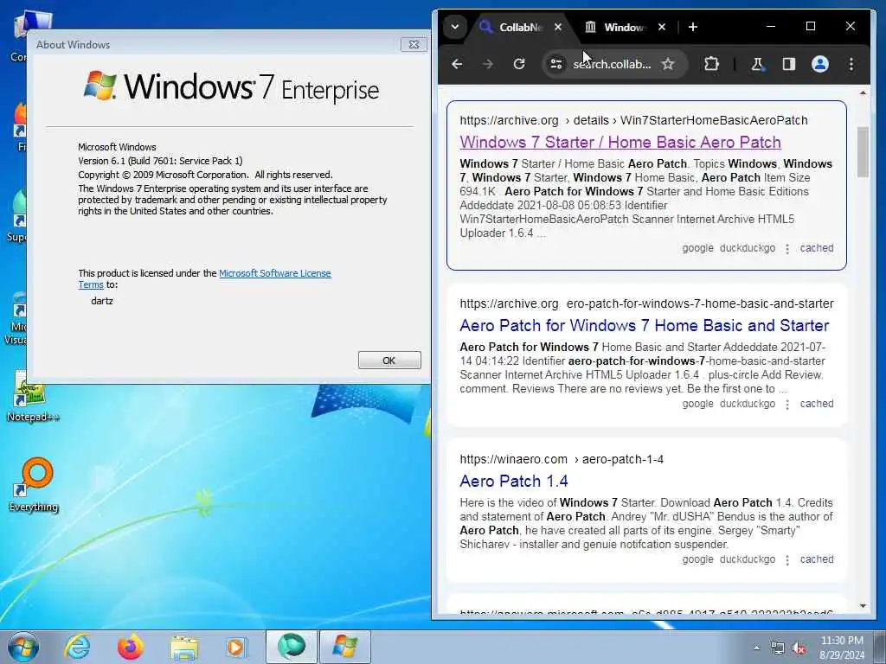Launch Firefox from the taskbar
This screenshot has width=886, height=664.
coord(130,647)
